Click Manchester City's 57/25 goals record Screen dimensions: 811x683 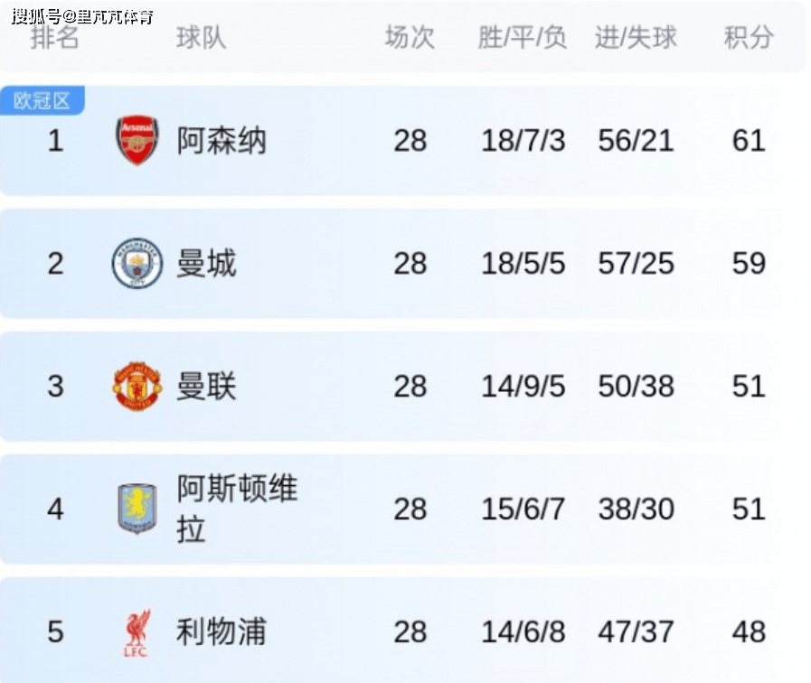click(636, 264)
